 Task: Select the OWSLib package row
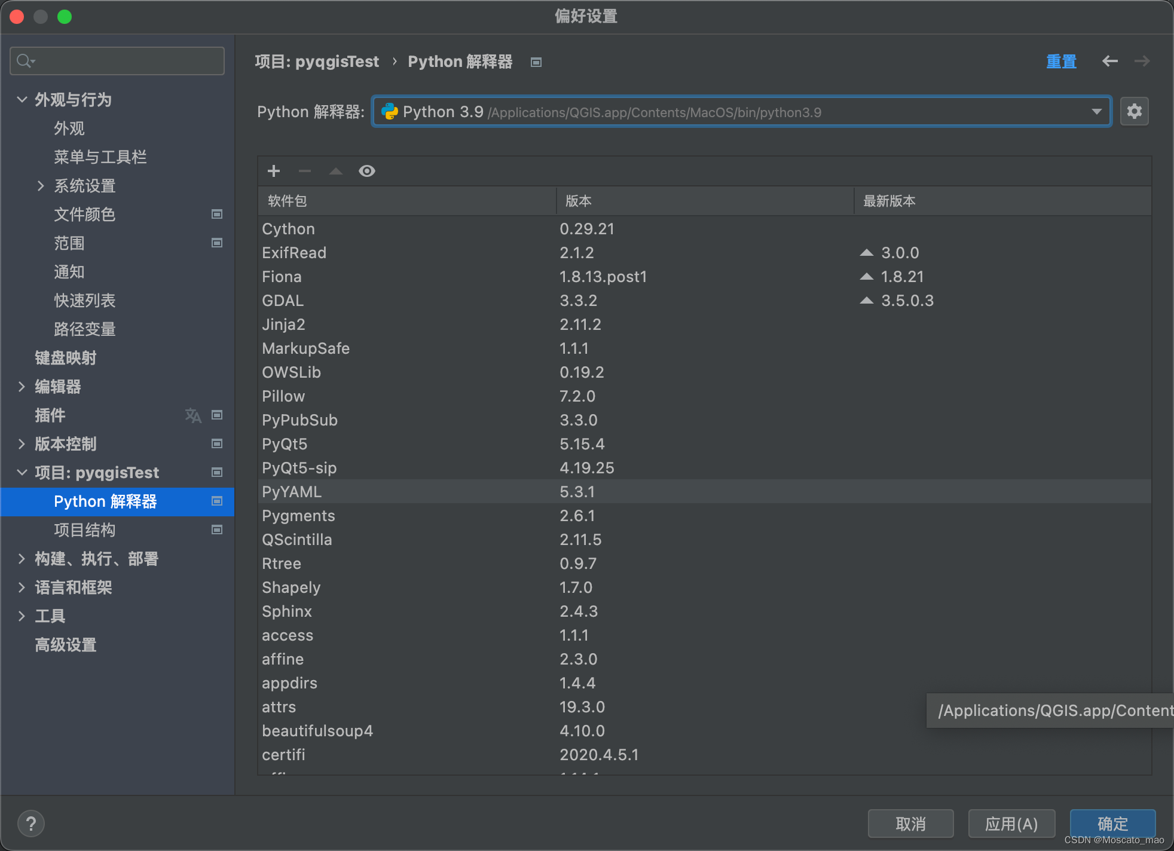click(704, 372)
